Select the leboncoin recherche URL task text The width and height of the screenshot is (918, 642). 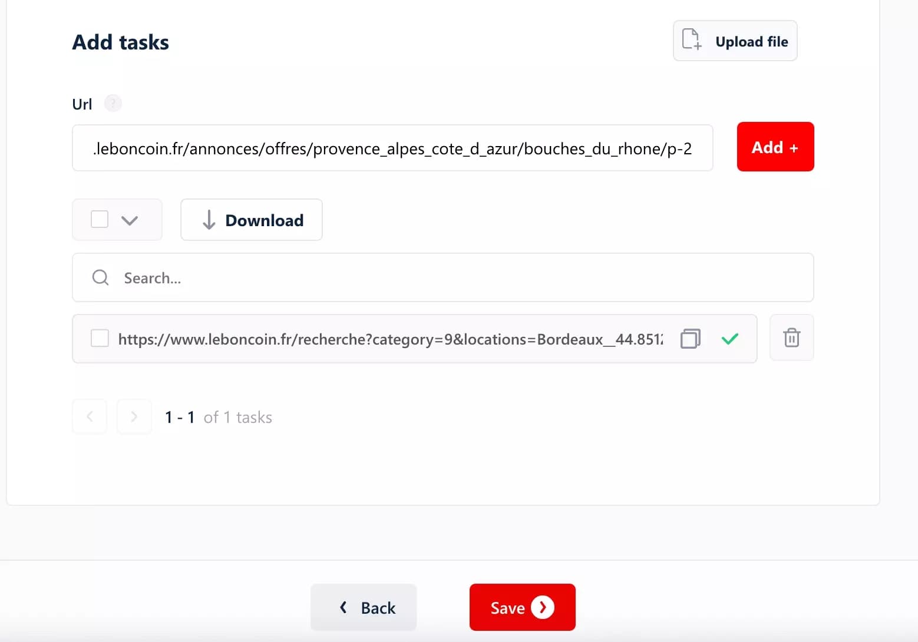pos(390,339)
